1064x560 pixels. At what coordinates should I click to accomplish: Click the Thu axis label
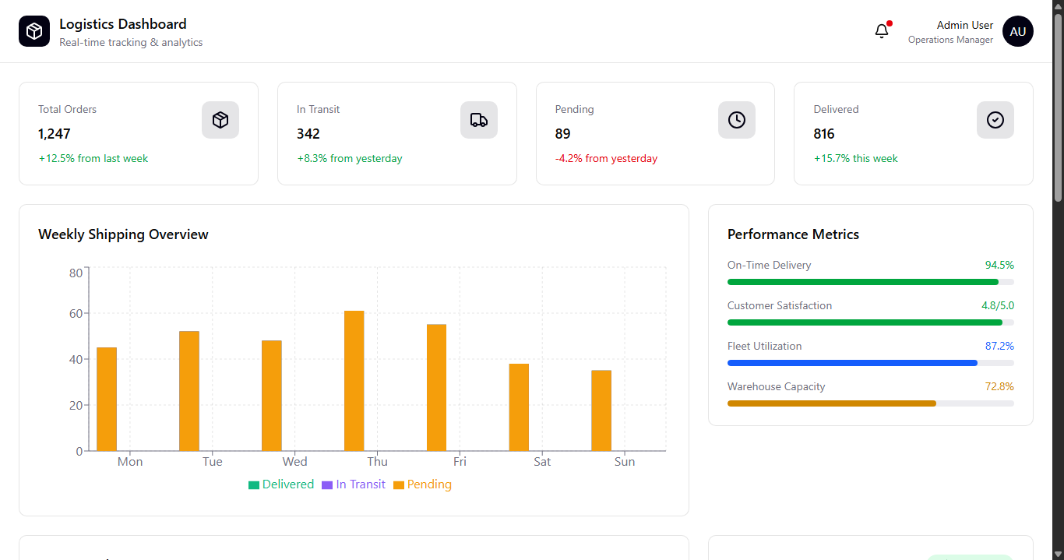pos(378,462)
